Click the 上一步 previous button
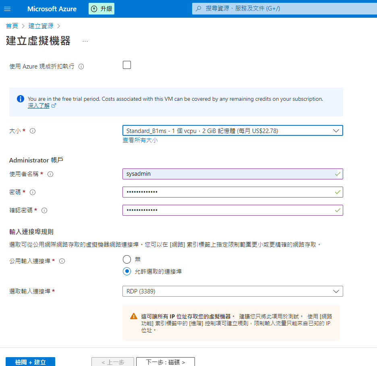This screenshot has width=377, height=366. point(113,362)
